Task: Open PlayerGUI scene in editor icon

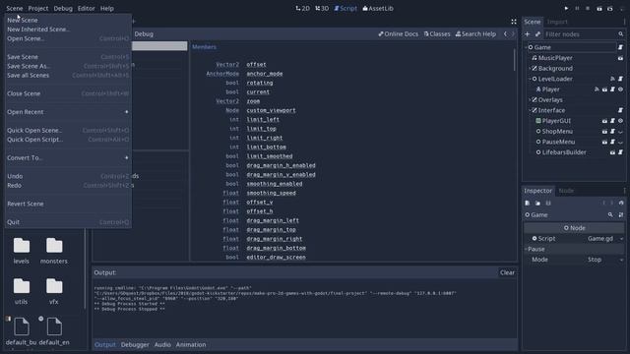Action: [x=604, y=120]
